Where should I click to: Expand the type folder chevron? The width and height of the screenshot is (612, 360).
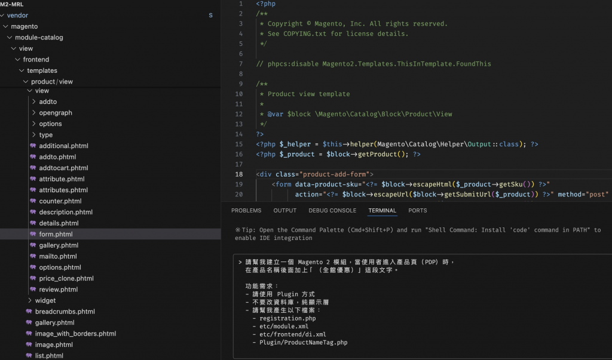tap(34, 134)
